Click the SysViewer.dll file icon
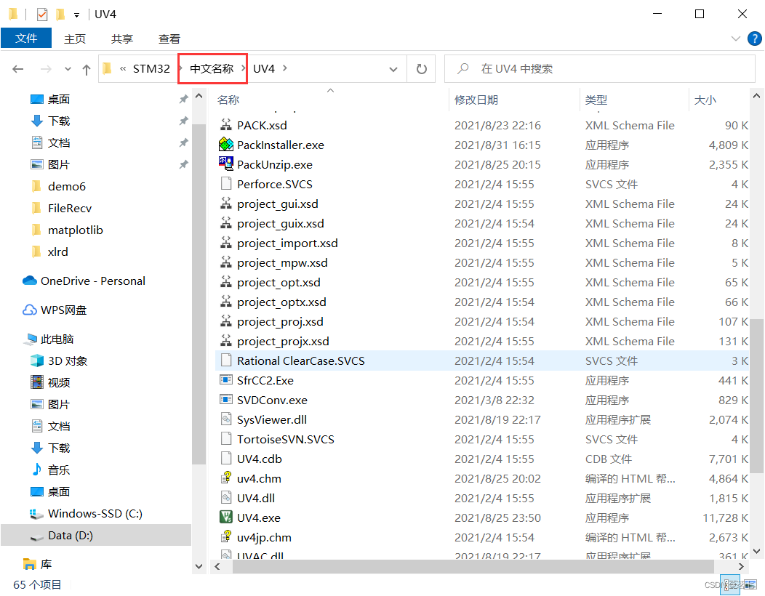 (x=226, y=419)
